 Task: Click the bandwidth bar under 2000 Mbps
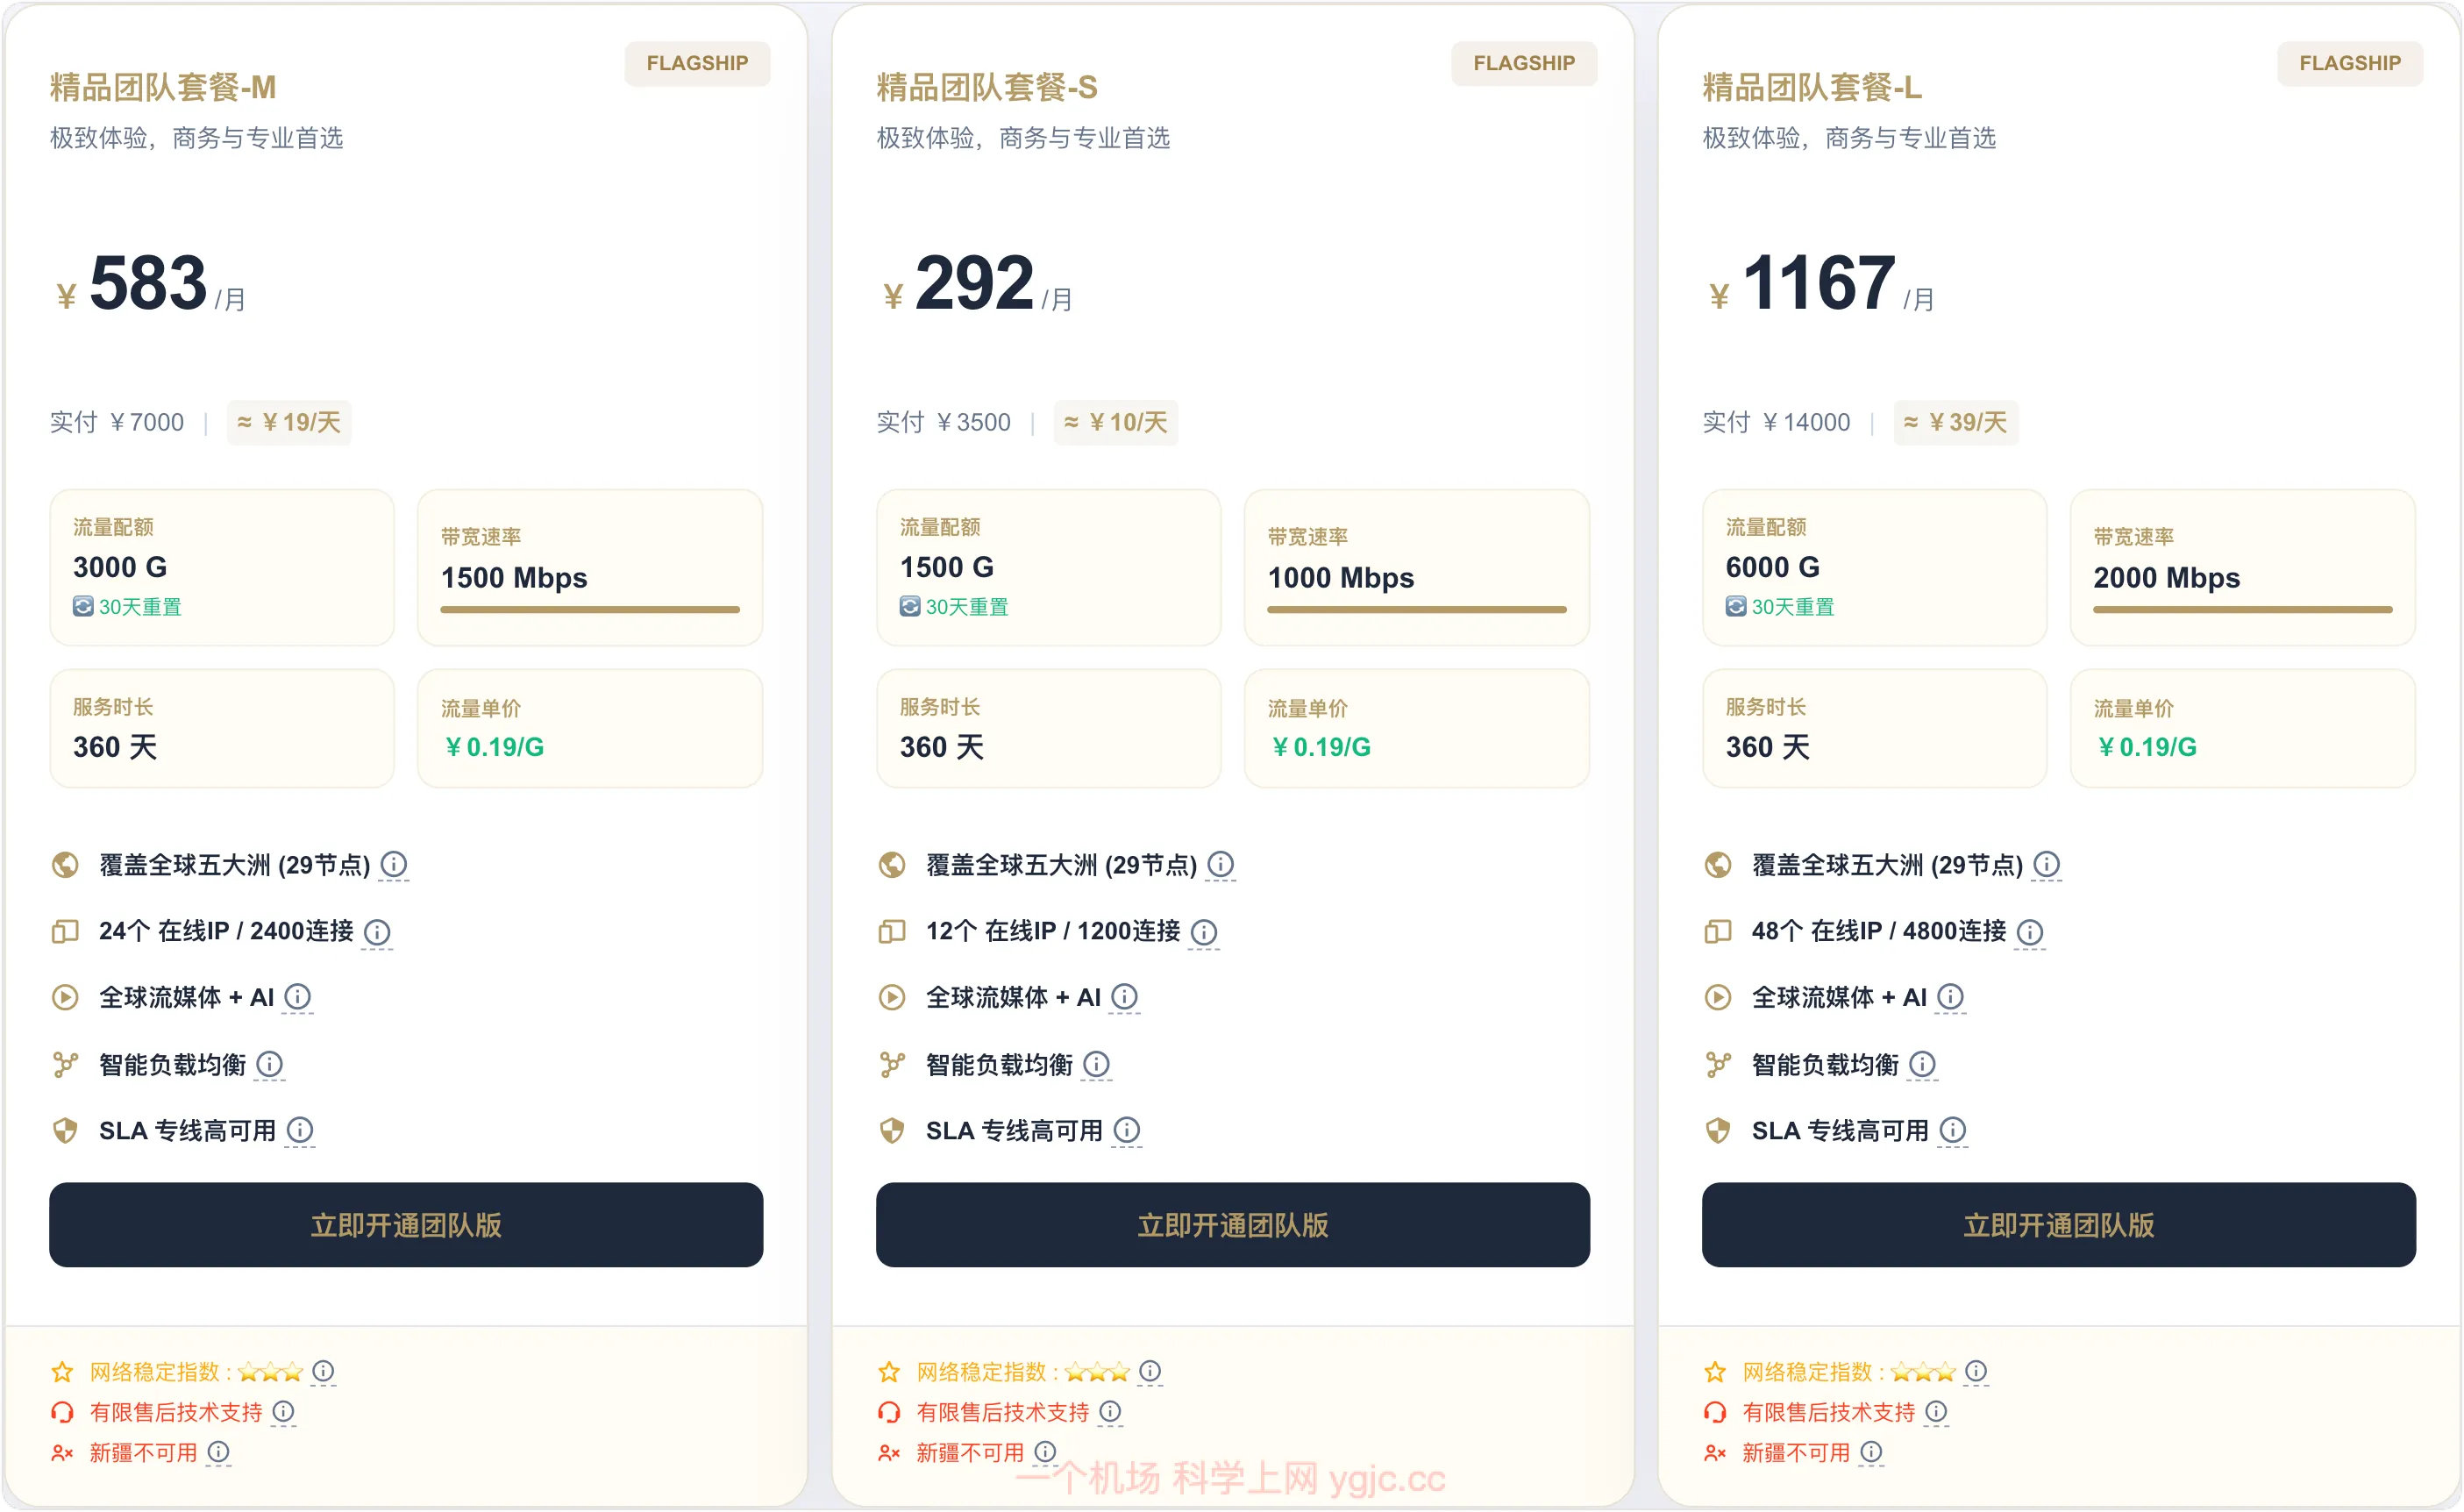pyautogui.click(x=2242, y=609)
